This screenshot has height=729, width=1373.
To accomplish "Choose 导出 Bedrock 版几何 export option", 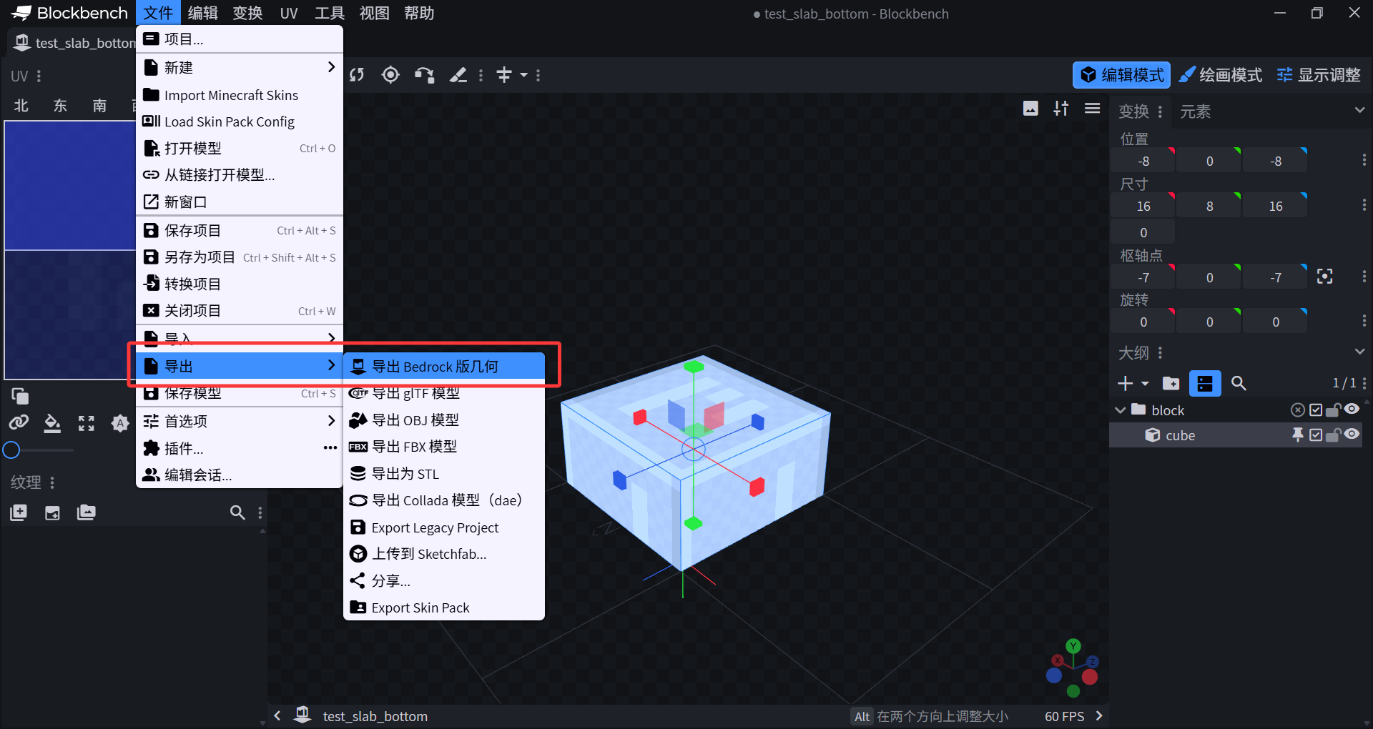I will (443, 367).
